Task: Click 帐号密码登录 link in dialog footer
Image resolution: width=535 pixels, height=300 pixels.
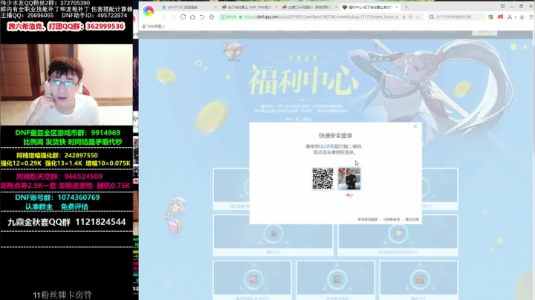Action: tap(368, 220)
